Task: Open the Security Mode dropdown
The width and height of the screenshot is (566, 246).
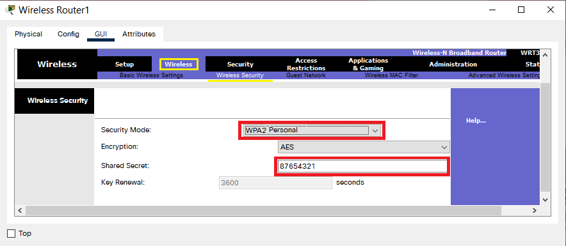Action: tap(312, 130)
